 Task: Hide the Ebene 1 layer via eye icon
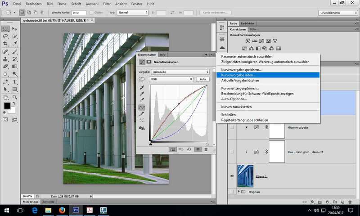232,176
